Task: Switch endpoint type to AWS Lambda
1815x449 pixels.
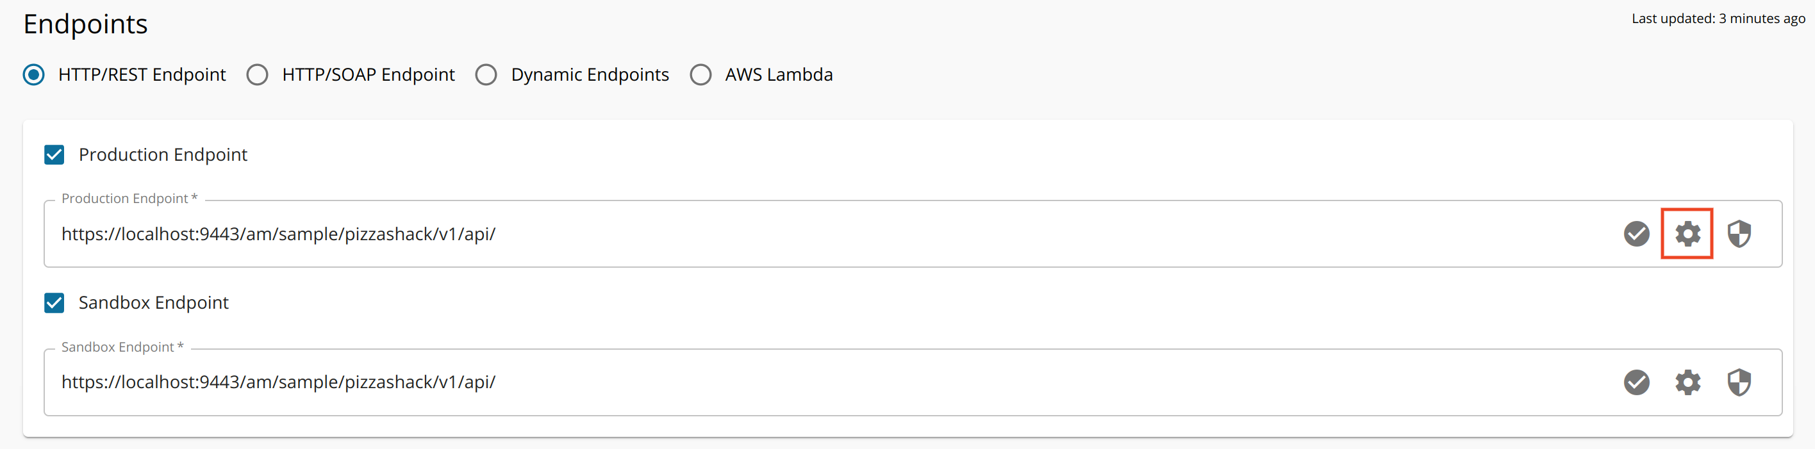Action: (700, 74)
